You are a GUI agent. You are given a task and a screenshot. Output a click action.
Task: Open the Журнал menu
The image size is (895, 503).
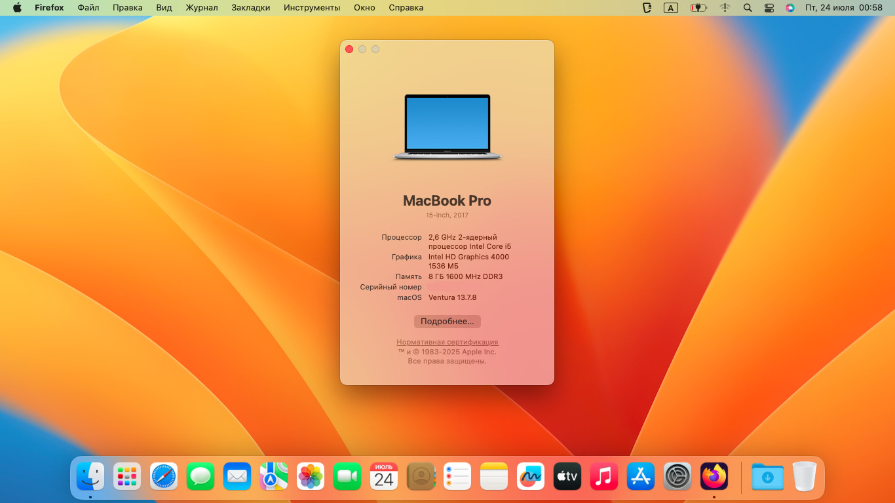202,8
